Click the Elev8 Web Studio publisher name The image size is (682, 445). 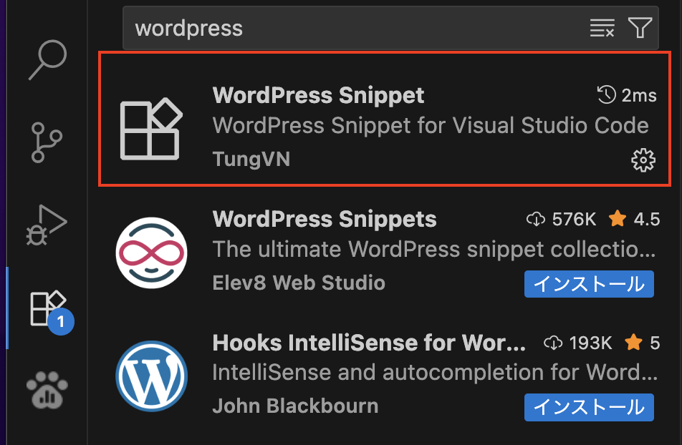[x=299, y=283]
